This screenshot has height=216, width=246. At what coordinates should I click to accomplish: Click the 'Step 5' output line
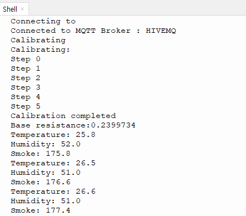(26, 106)
